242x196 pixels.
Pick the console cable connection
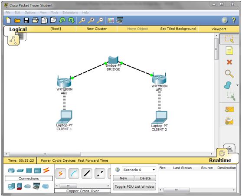(74, 173)
